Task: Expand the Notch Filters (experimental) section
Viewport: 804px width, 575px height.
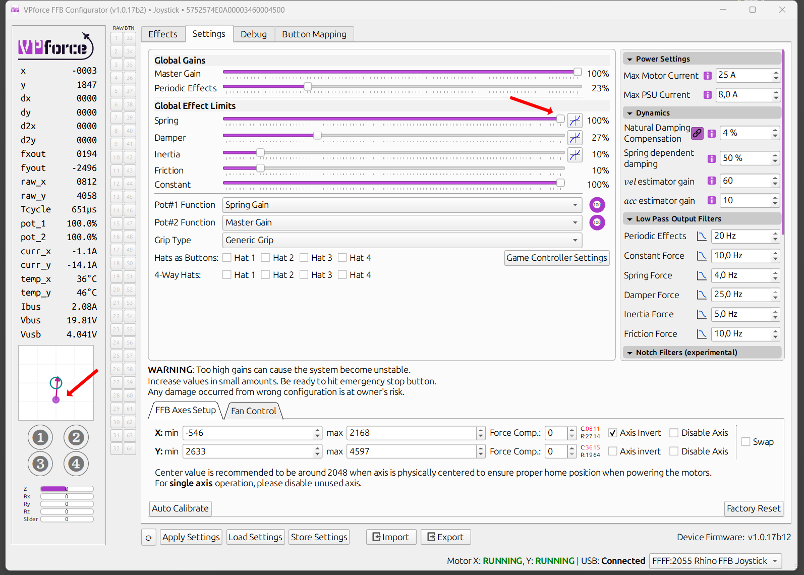Action: [x=702, y=353]
